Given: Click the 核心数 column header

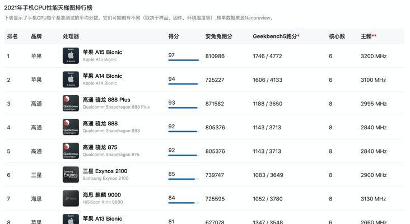Looking at the screenshot, I should (x=337, y=36).
